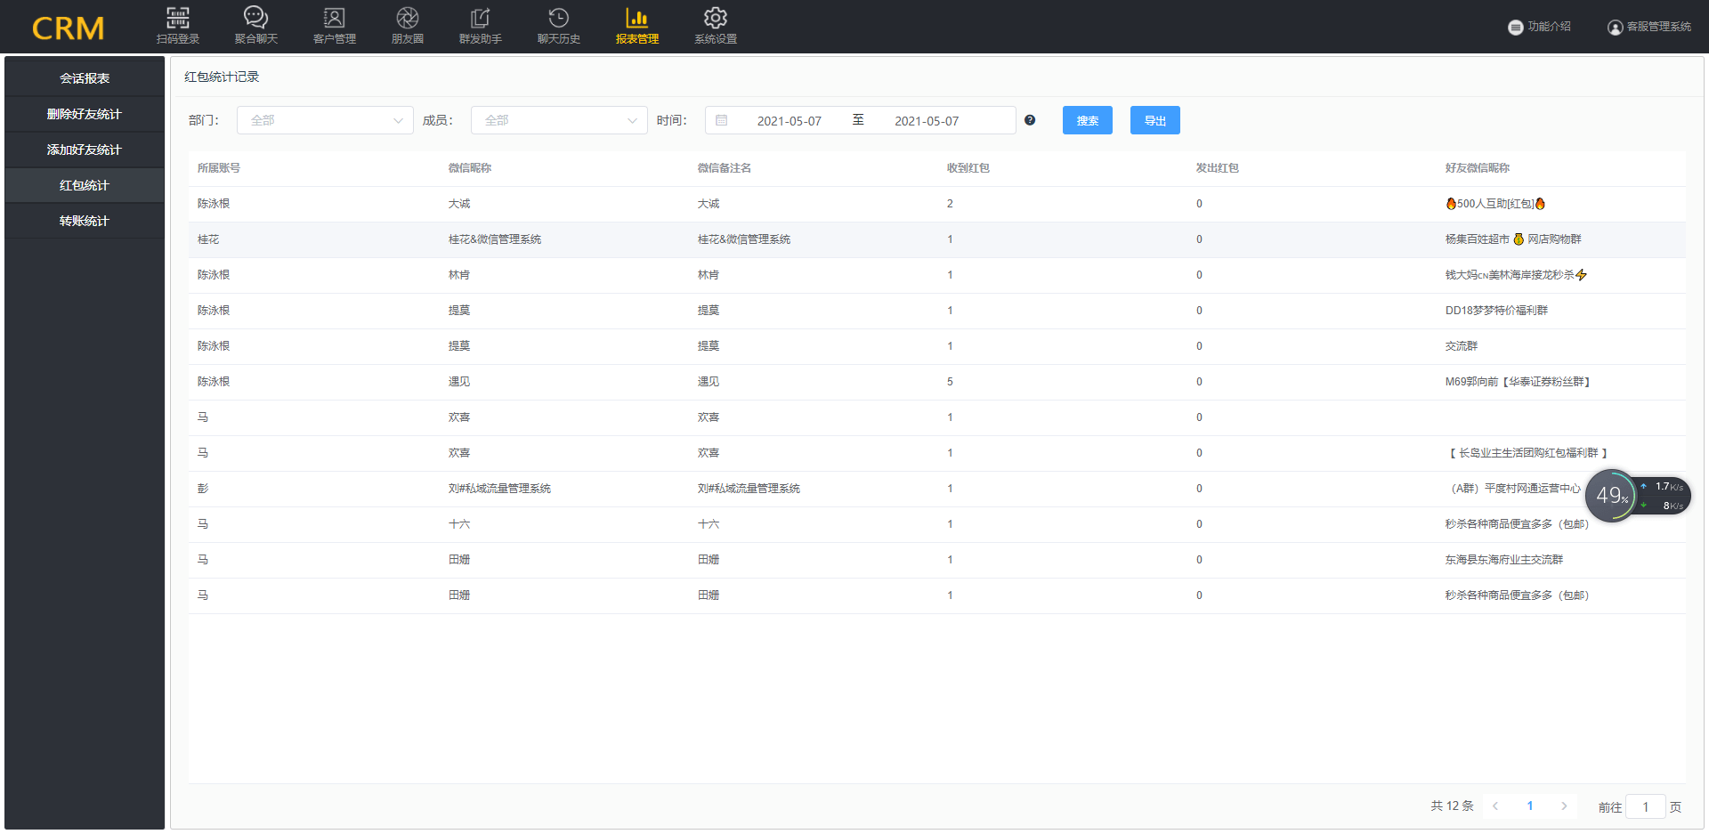Select 会话报表 in the sidebar
1709x834 pixels.
(85, 78)
